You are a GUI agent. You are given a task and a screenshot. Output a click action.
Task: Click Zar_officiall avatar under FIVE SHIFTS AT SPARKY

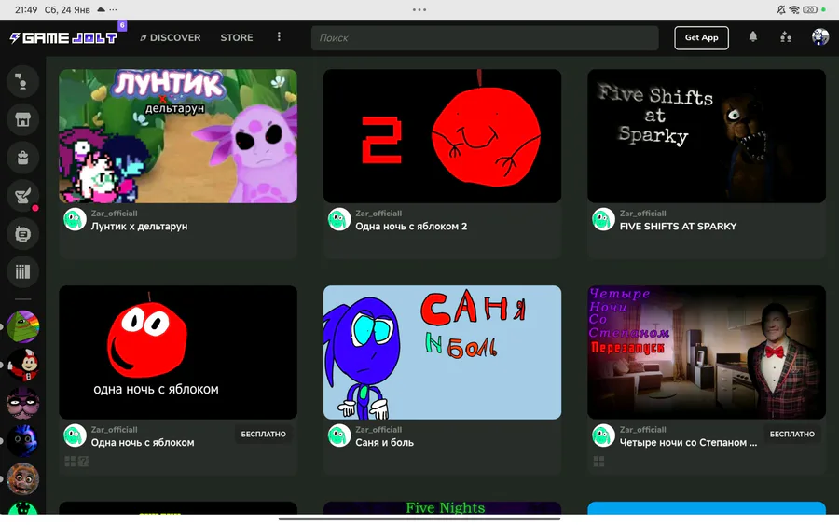tap(603, 219)
